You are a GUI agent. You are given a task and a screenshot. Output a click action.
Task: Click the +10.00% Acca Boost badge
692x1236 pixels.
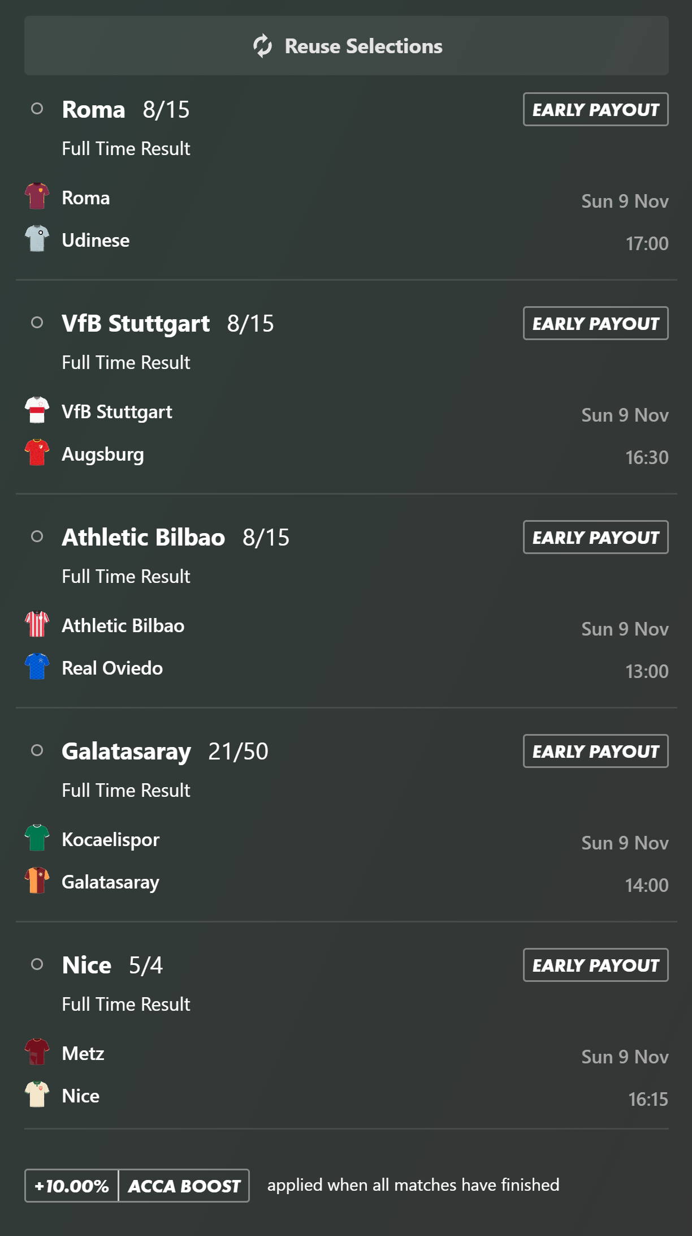coord(137,1186)
